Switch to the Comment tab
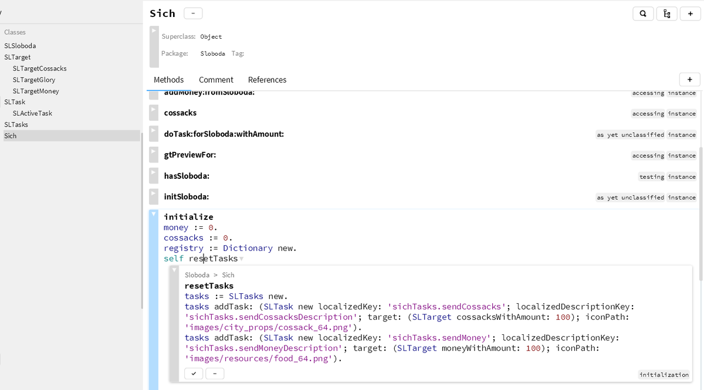This screenshot has height=390, width=704. click(x=216, y=80)
